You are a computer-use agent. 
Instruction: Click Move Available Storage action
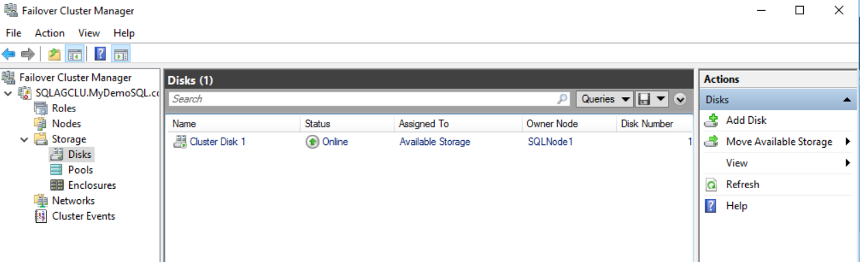(779, 142)
